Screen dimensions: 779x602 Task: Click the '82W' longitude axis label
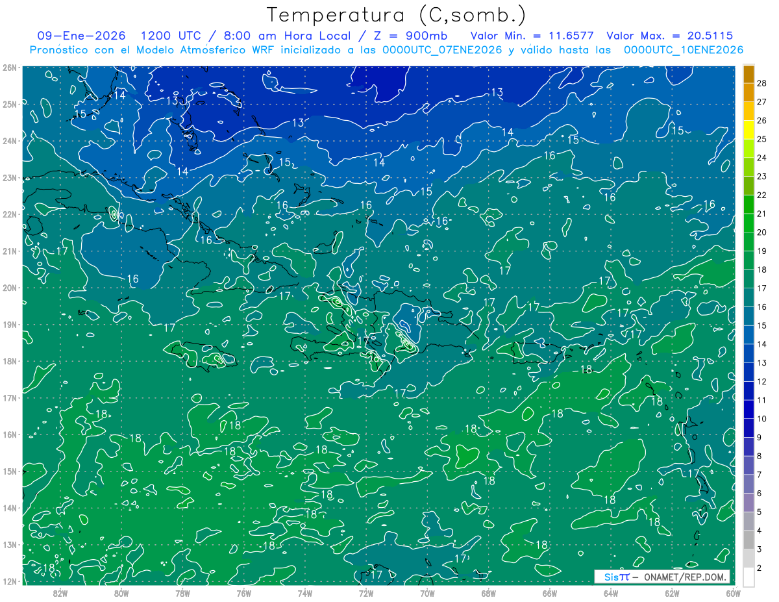[x=60, y=594]
